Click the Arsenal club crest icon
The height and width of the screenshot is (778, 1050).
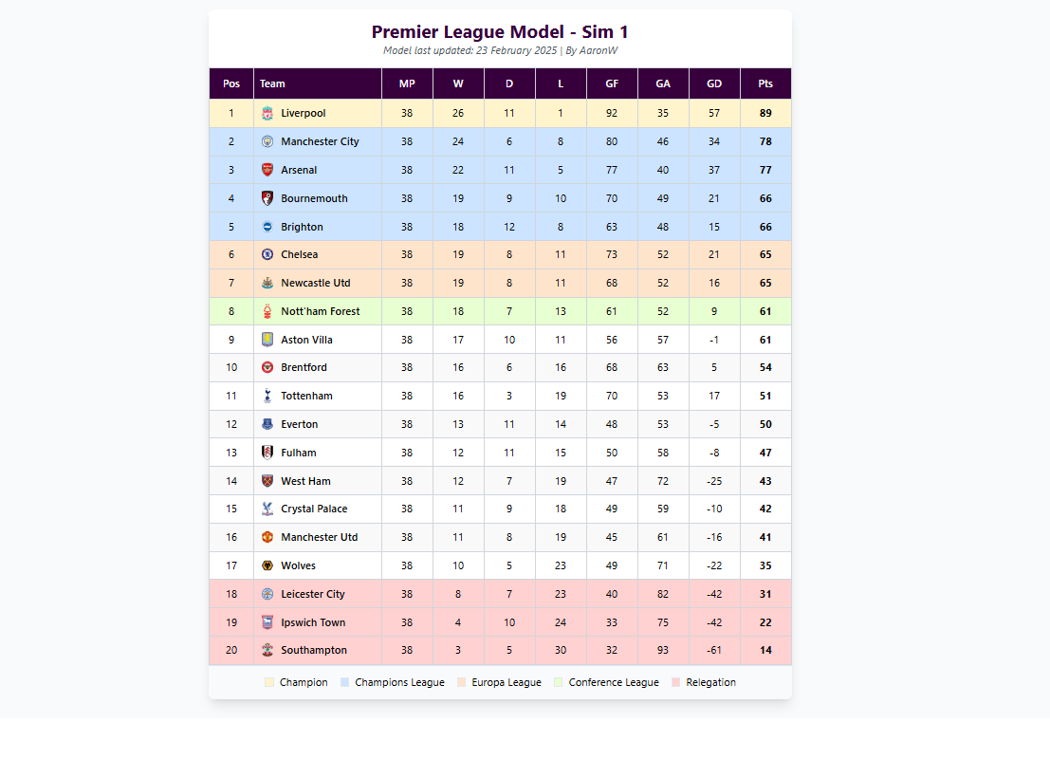point(267,170)
